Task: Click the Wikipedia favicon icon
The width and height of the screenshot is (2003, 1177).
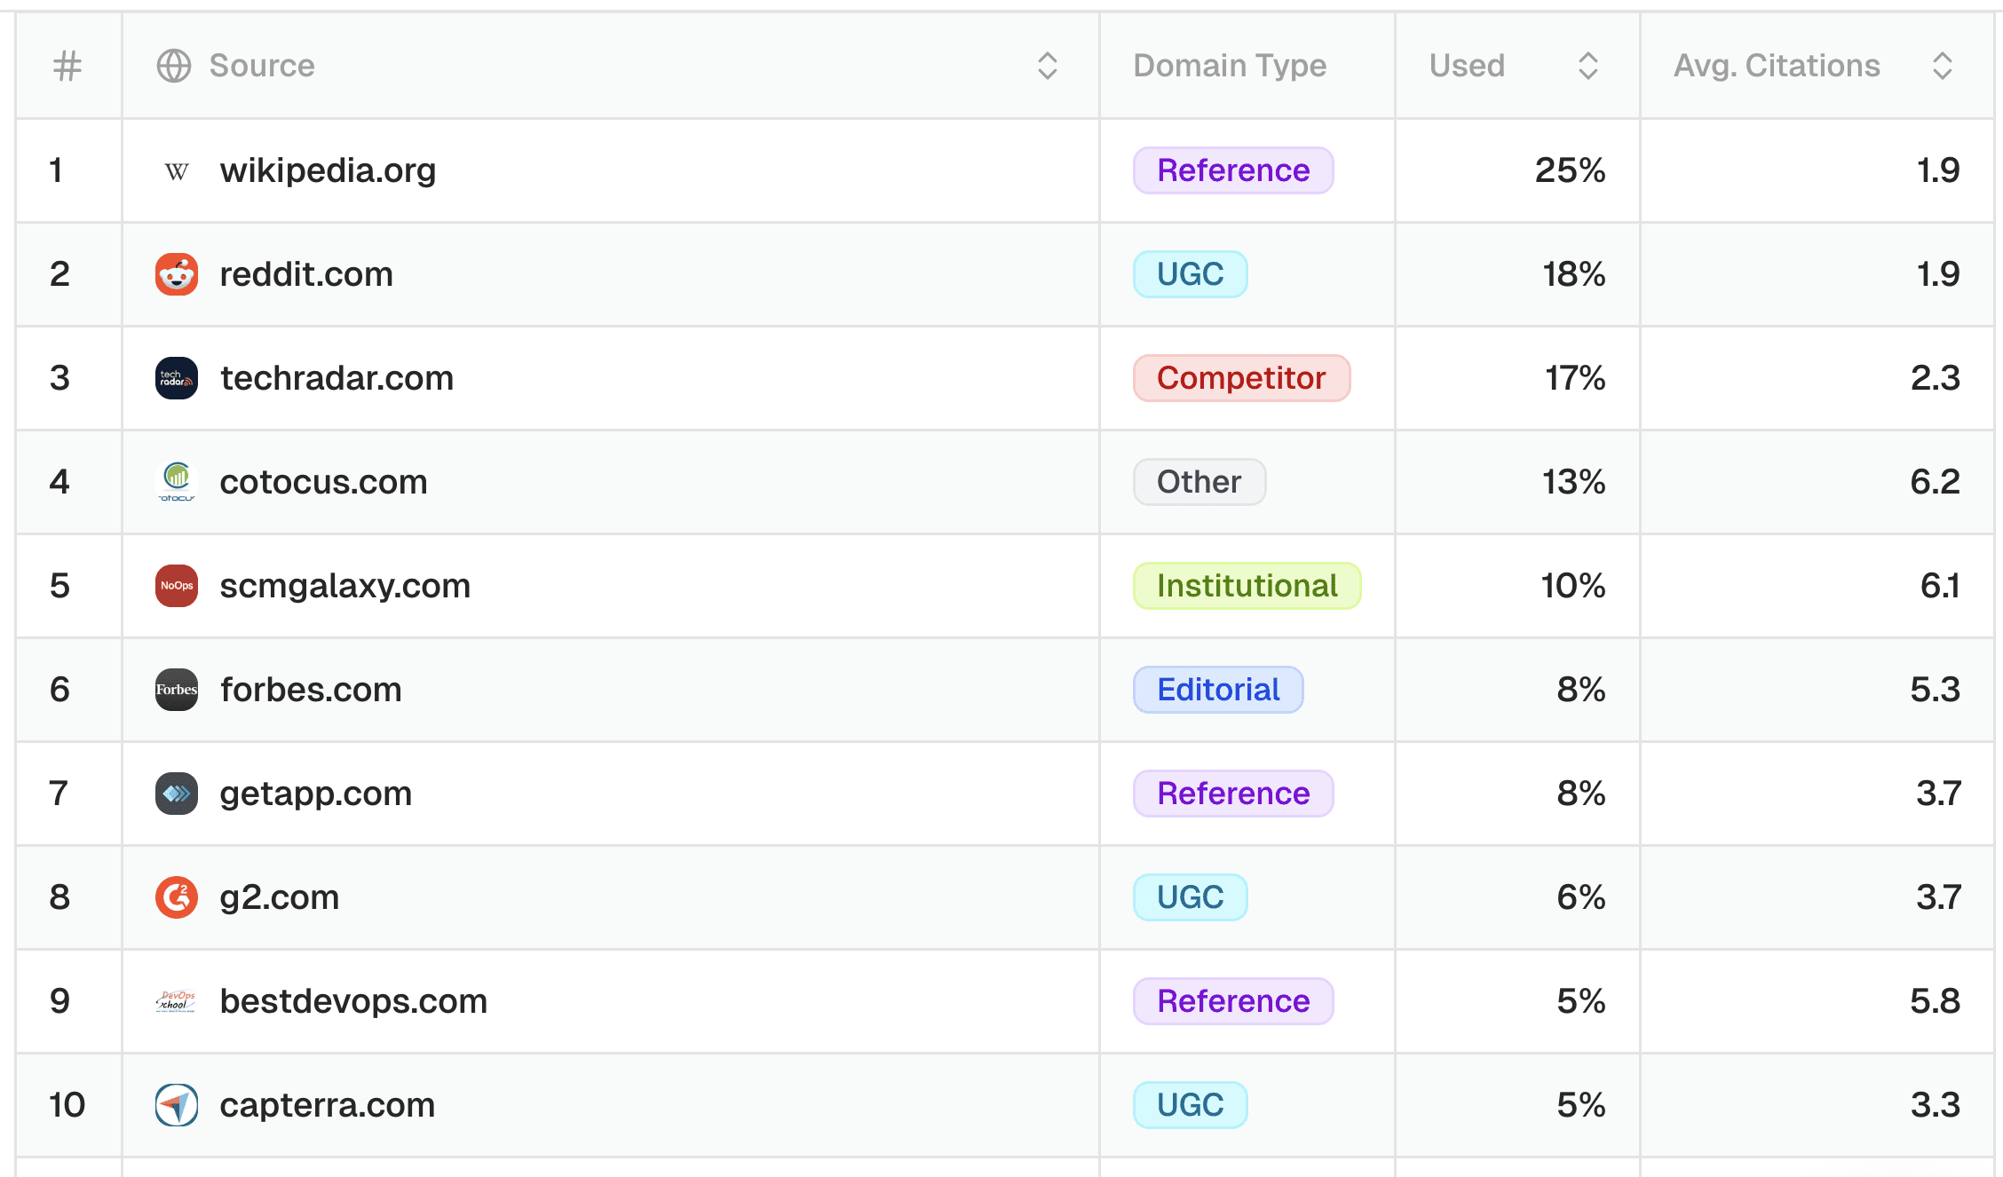Action: (x=177, y=170)
